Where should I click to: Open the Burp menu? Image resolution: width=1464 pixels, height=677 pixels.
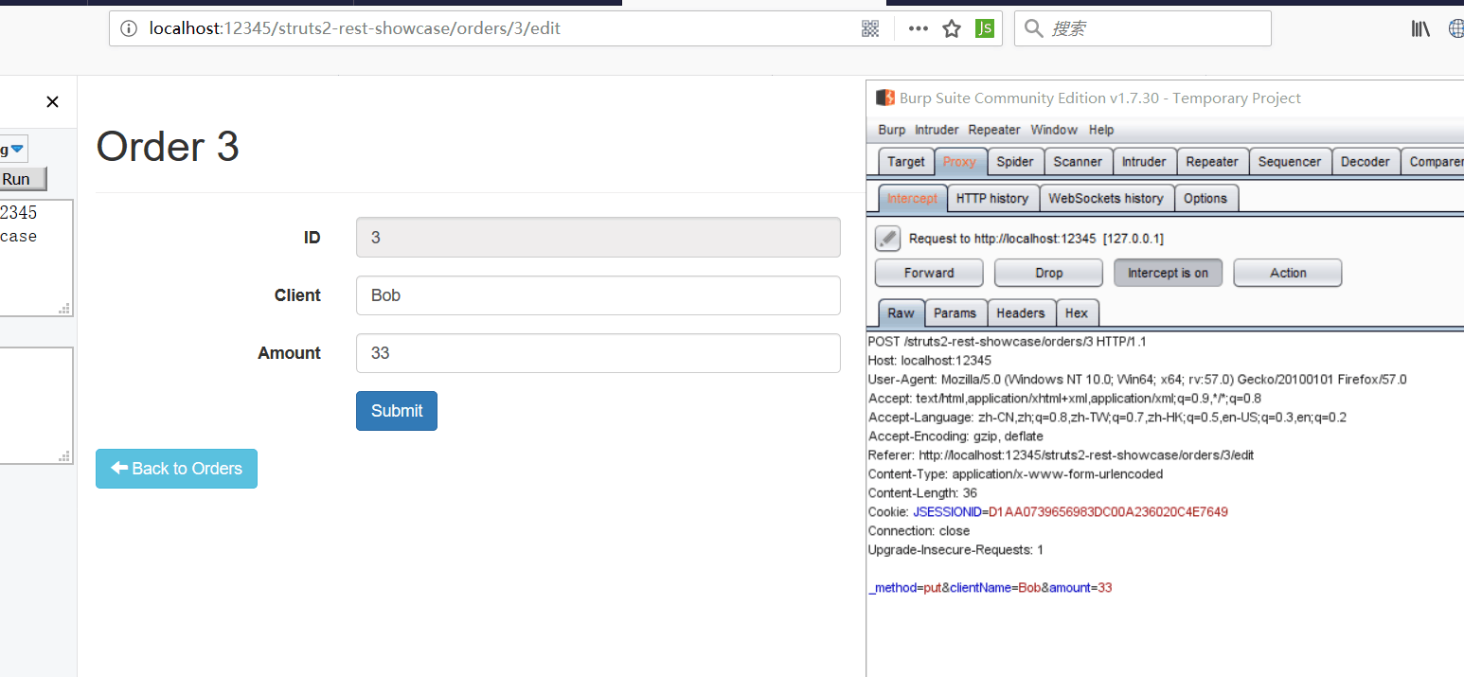click(891, 130)
